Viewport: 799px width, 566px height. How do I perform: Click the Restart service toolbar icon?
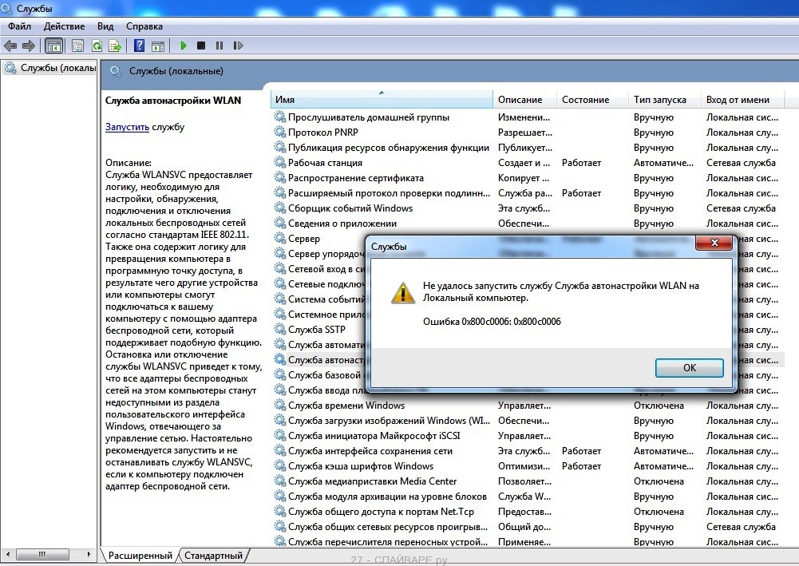click(x=237, y=46)
